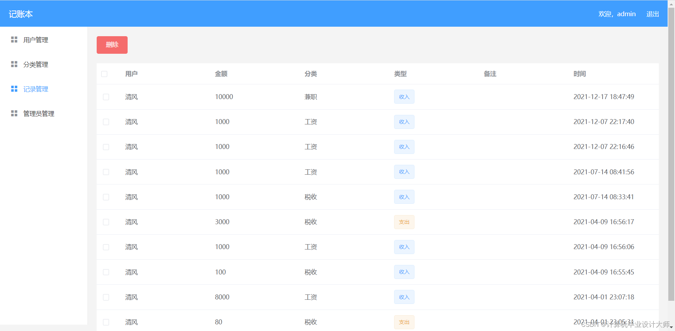Screen dimensions: 675x331
Task: Click the 收入 tag in the 10000 row
Action: (x=404, y=97)
